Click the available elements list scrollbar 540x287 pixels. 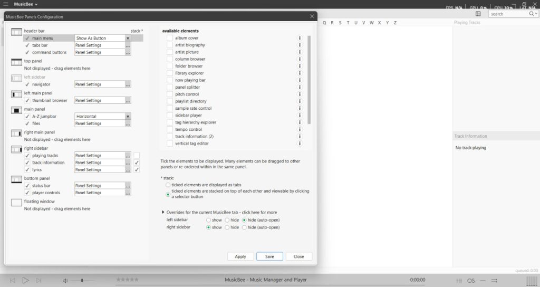click(x=309, y=80)
